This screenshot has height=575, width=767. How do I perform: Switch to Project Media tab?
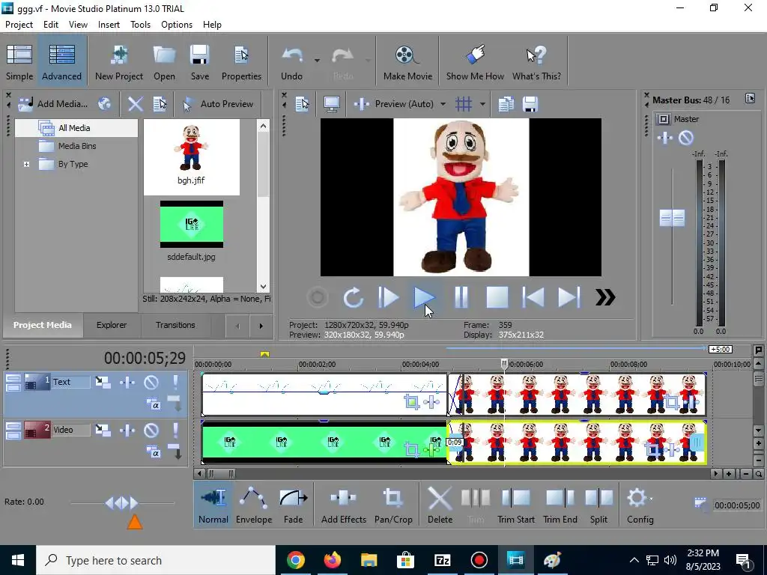click(x=42, y=325)
